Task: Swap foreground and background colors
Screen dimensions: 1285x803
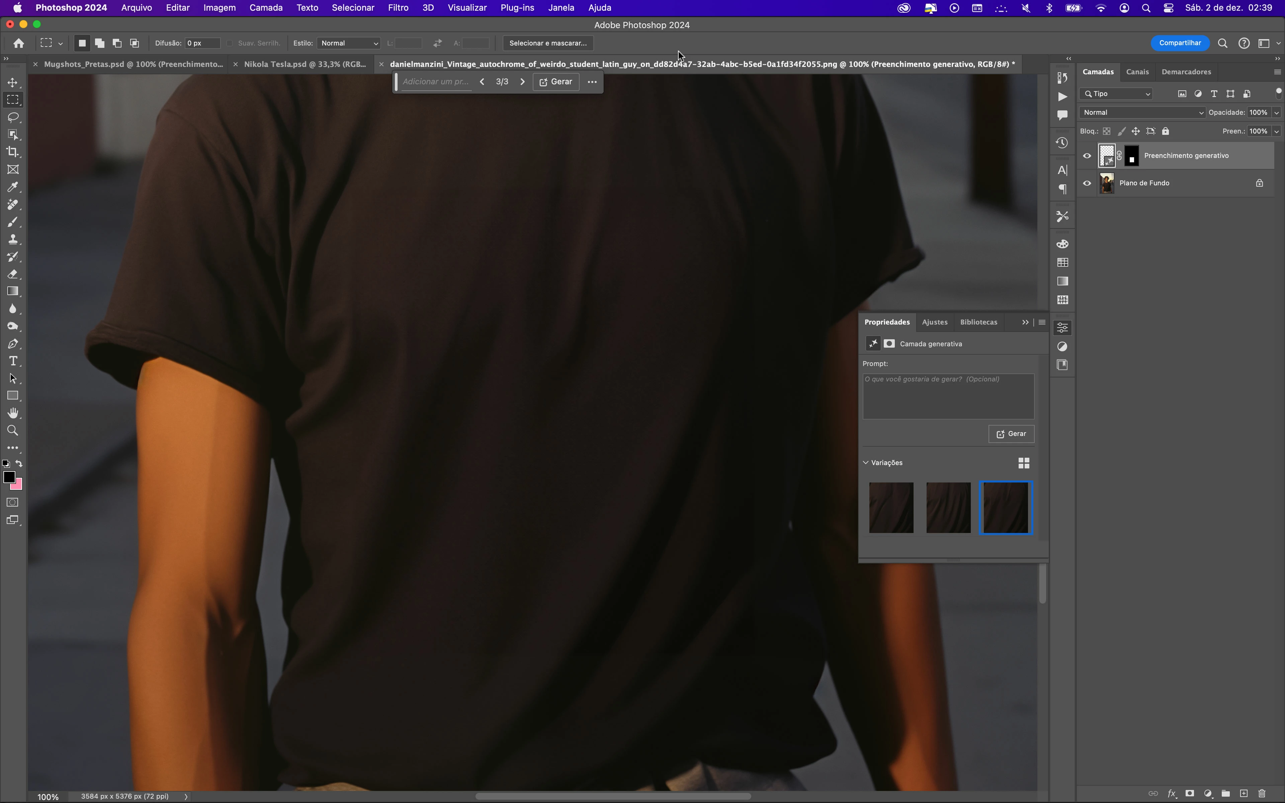Action: coord(19,464)
